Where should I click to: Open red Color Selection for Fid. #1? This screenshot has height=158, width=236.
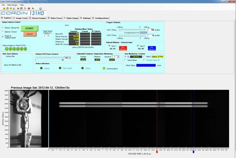[122, 48]
